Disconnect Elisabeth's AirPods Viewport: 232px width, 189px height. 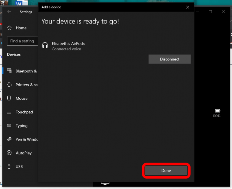(x=169, y=59)
